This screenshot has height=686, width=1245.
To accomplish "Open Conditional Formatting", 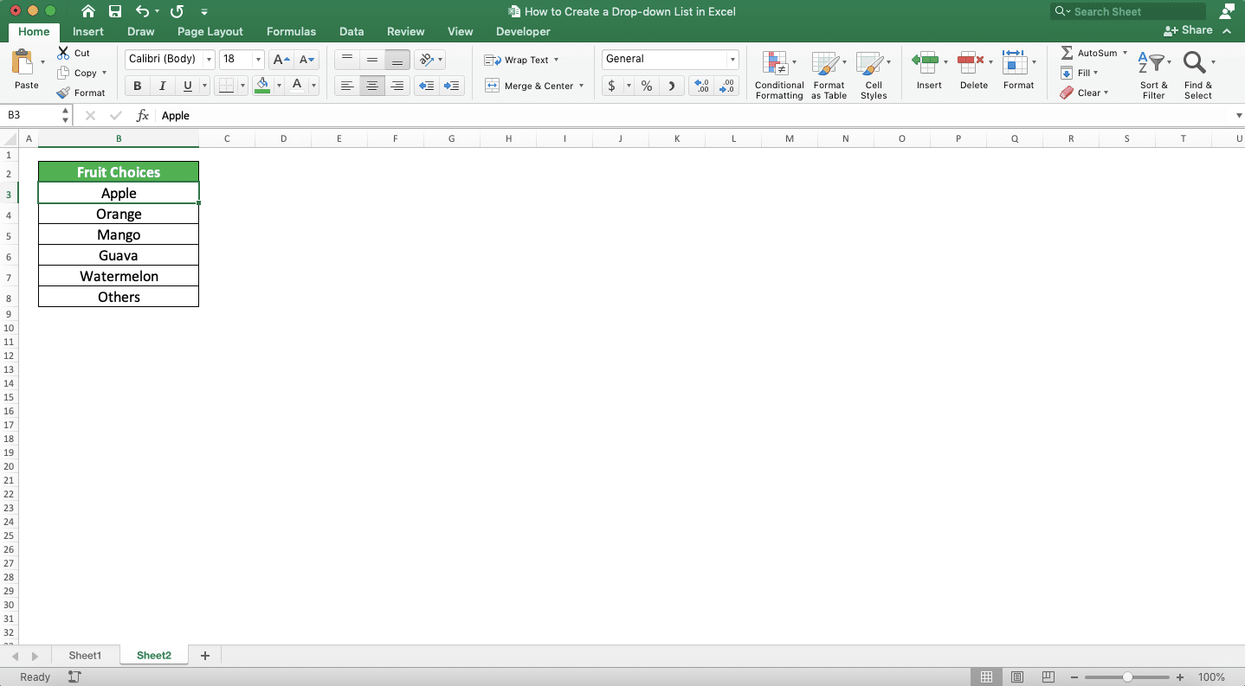I will click(779, 74).
